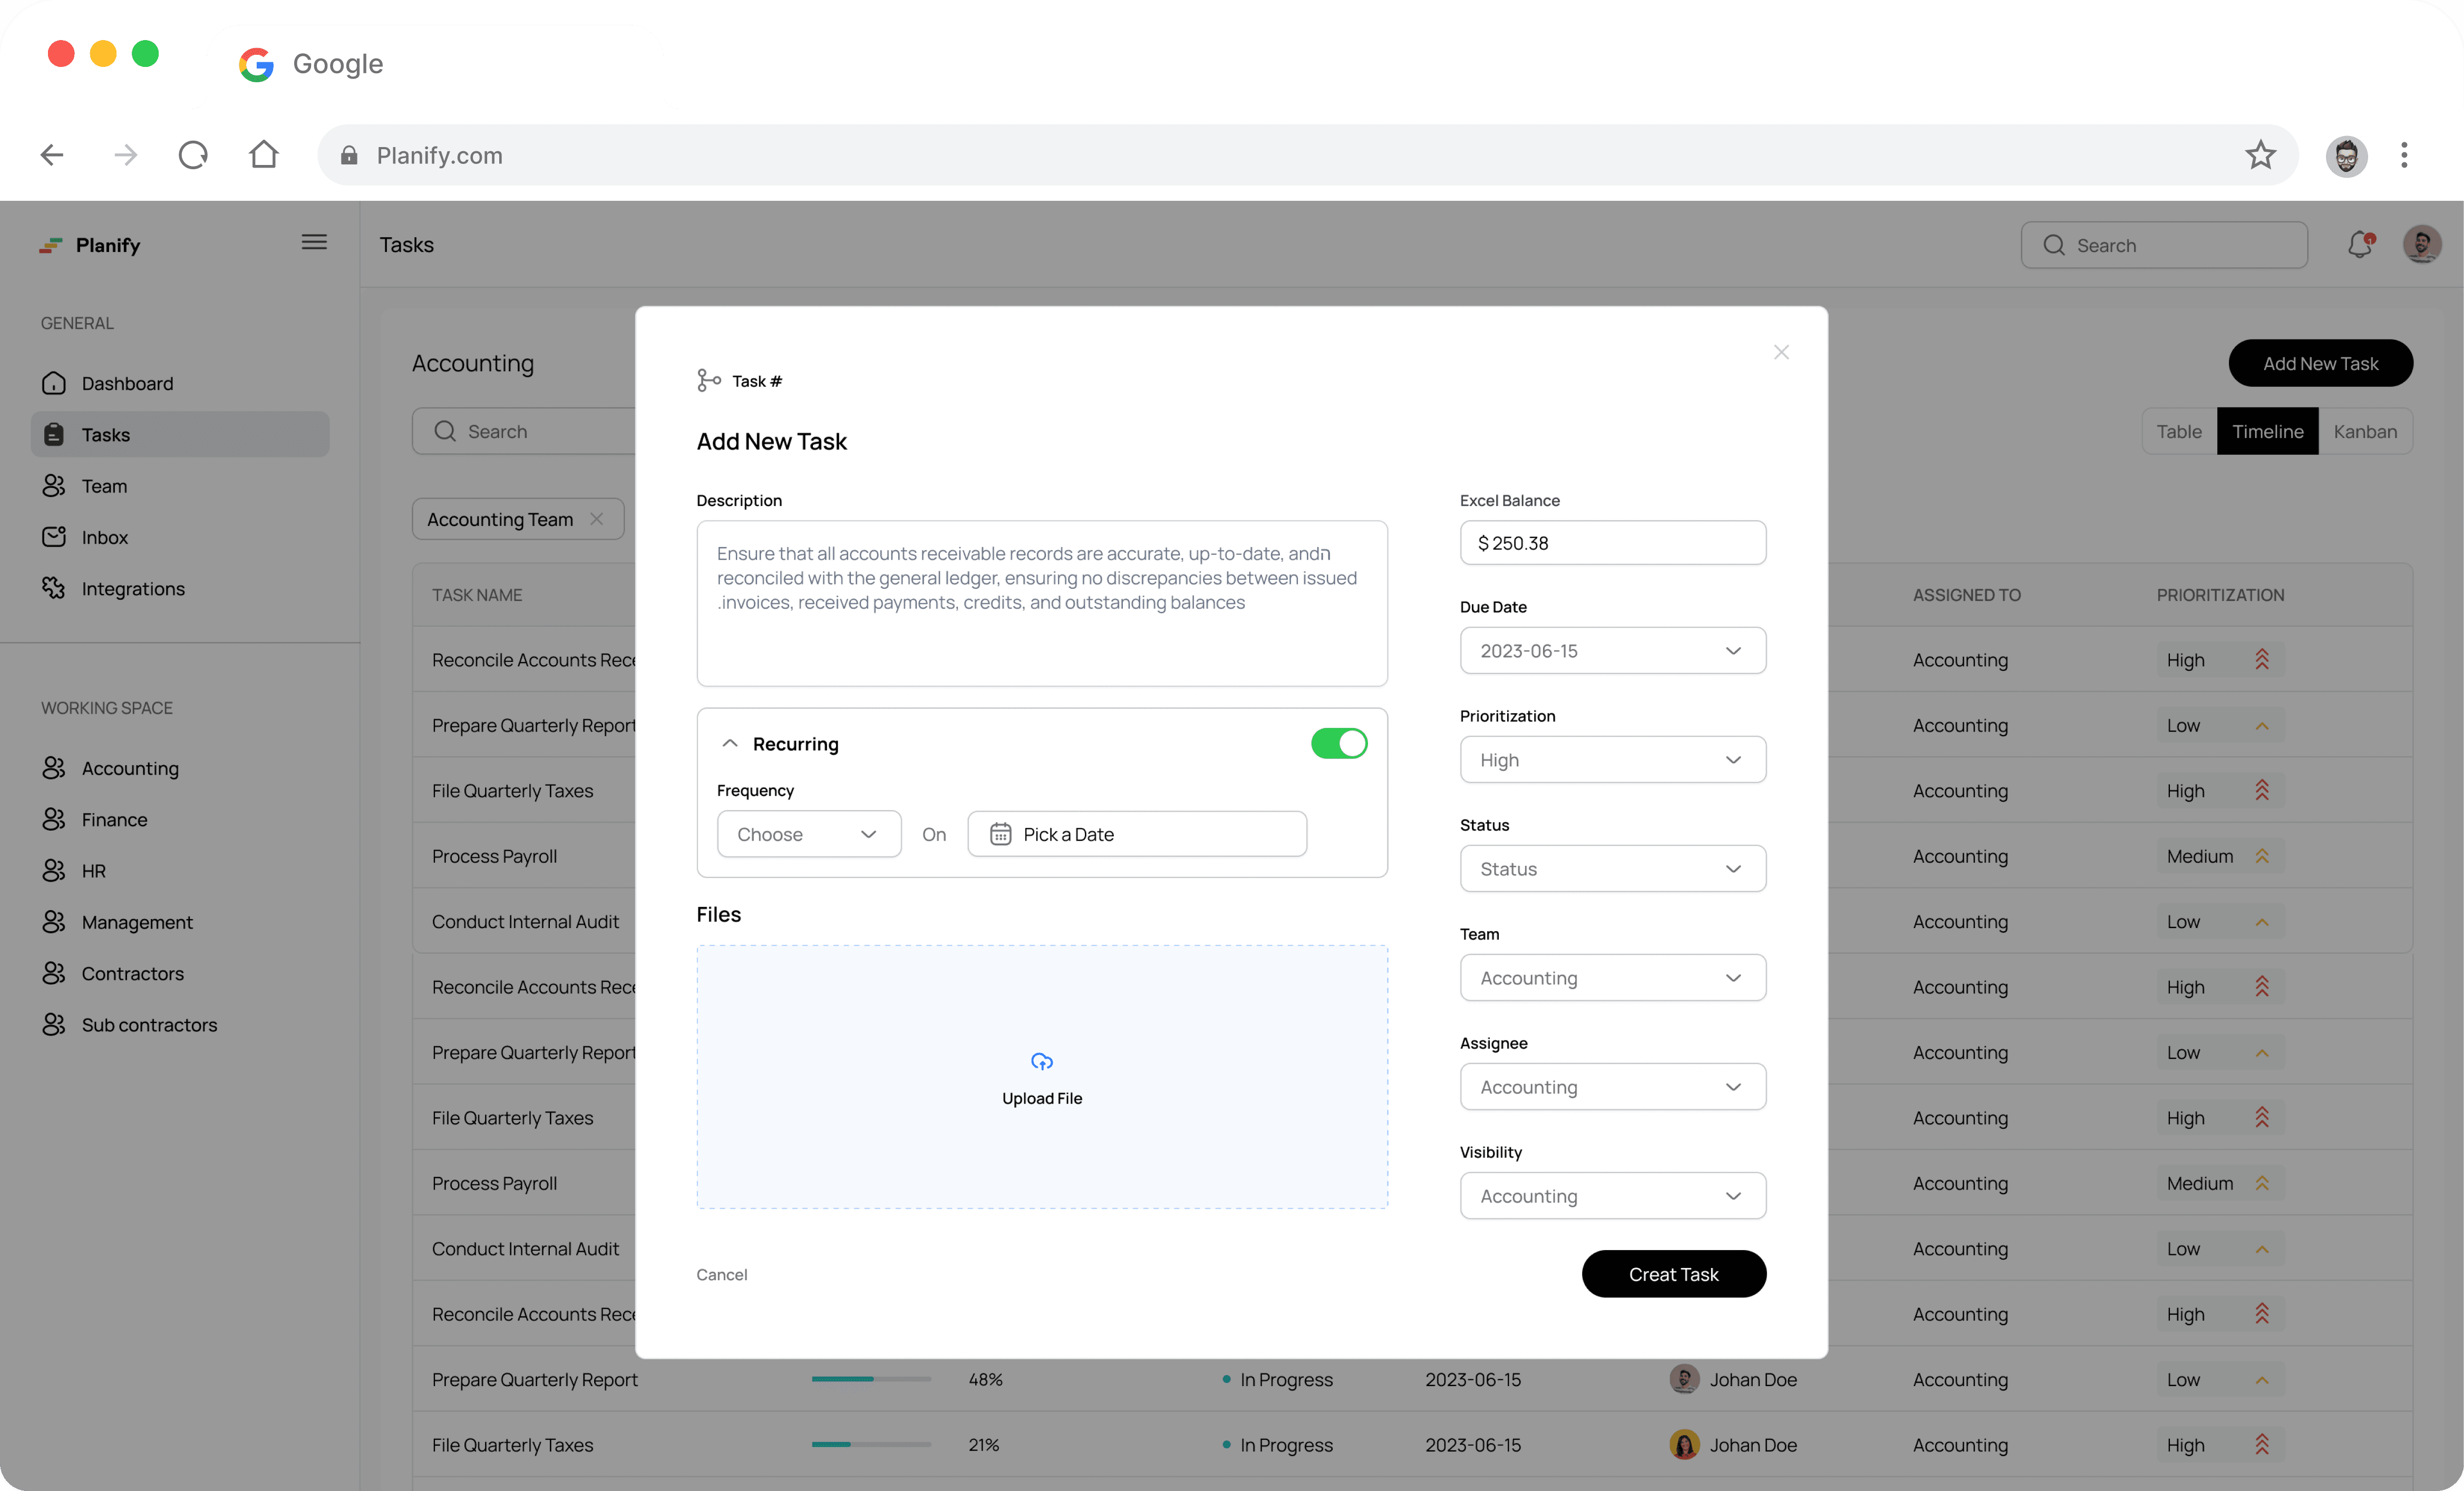
Task: Open Integrations from the sidebar
Action: pyautogui.click(x=133, y=588)
